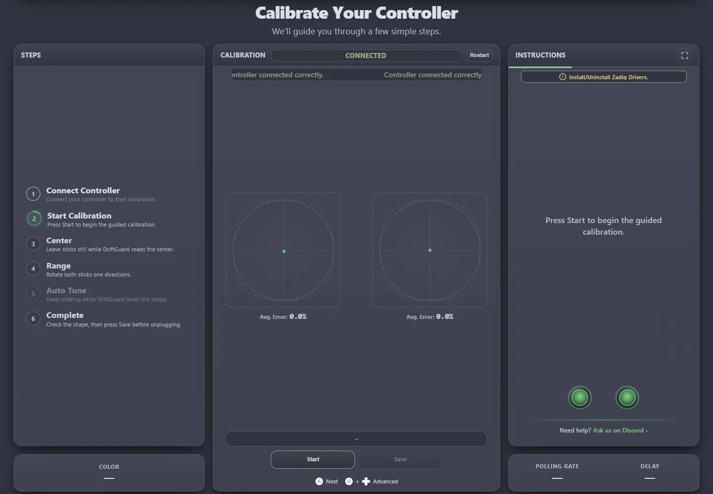Viewport: 713px width, 494px height.
Task: Click 'Leave sticks still while DriftGuard' description
Action: coord(110,249)
